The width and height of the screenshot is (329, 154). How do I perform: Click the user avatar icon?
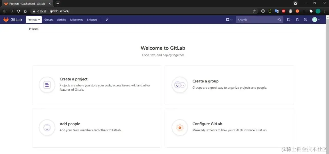click(x=314, y=19)
